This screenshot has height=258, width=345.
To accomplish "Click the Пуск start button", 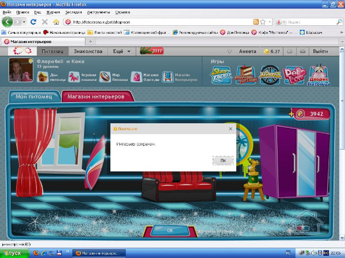I will coord(13,252).
